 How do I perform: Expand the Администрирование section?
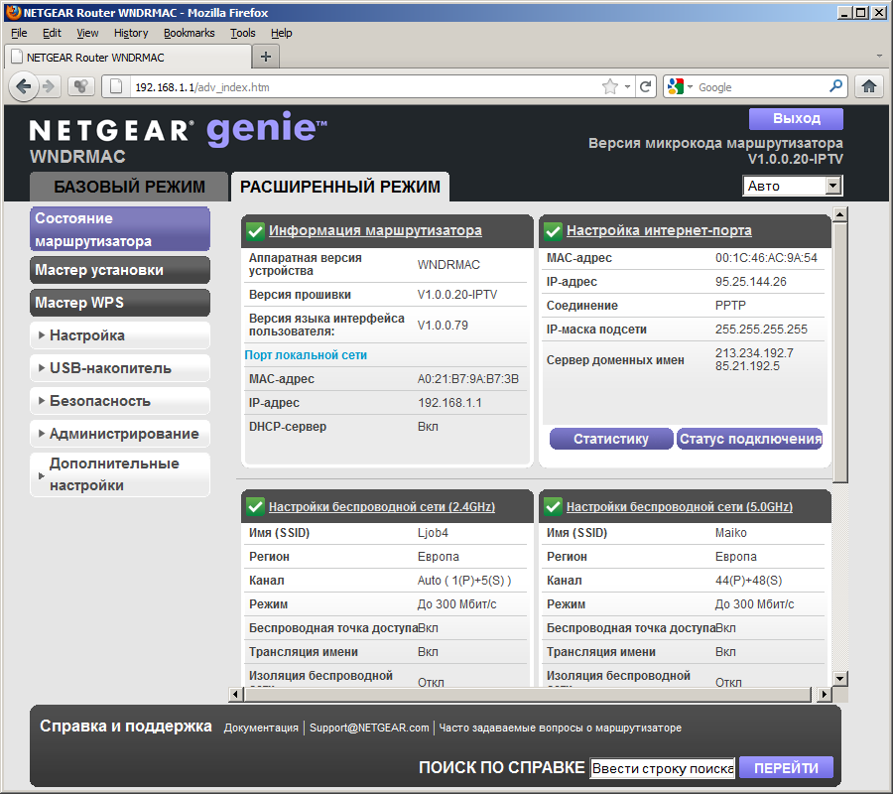[120, 434]
